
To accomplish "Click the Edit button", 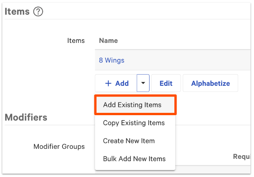I will [166, 83].
